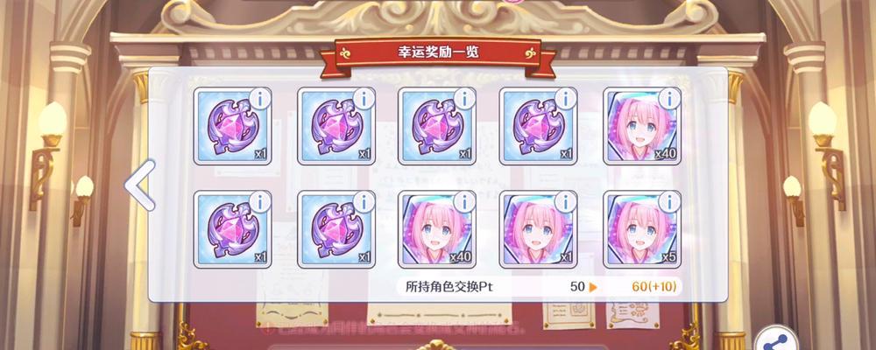Tap the 所持角色交换Pt points bar
The width and height of the screenshot is (876, 350).
[539, 287]
